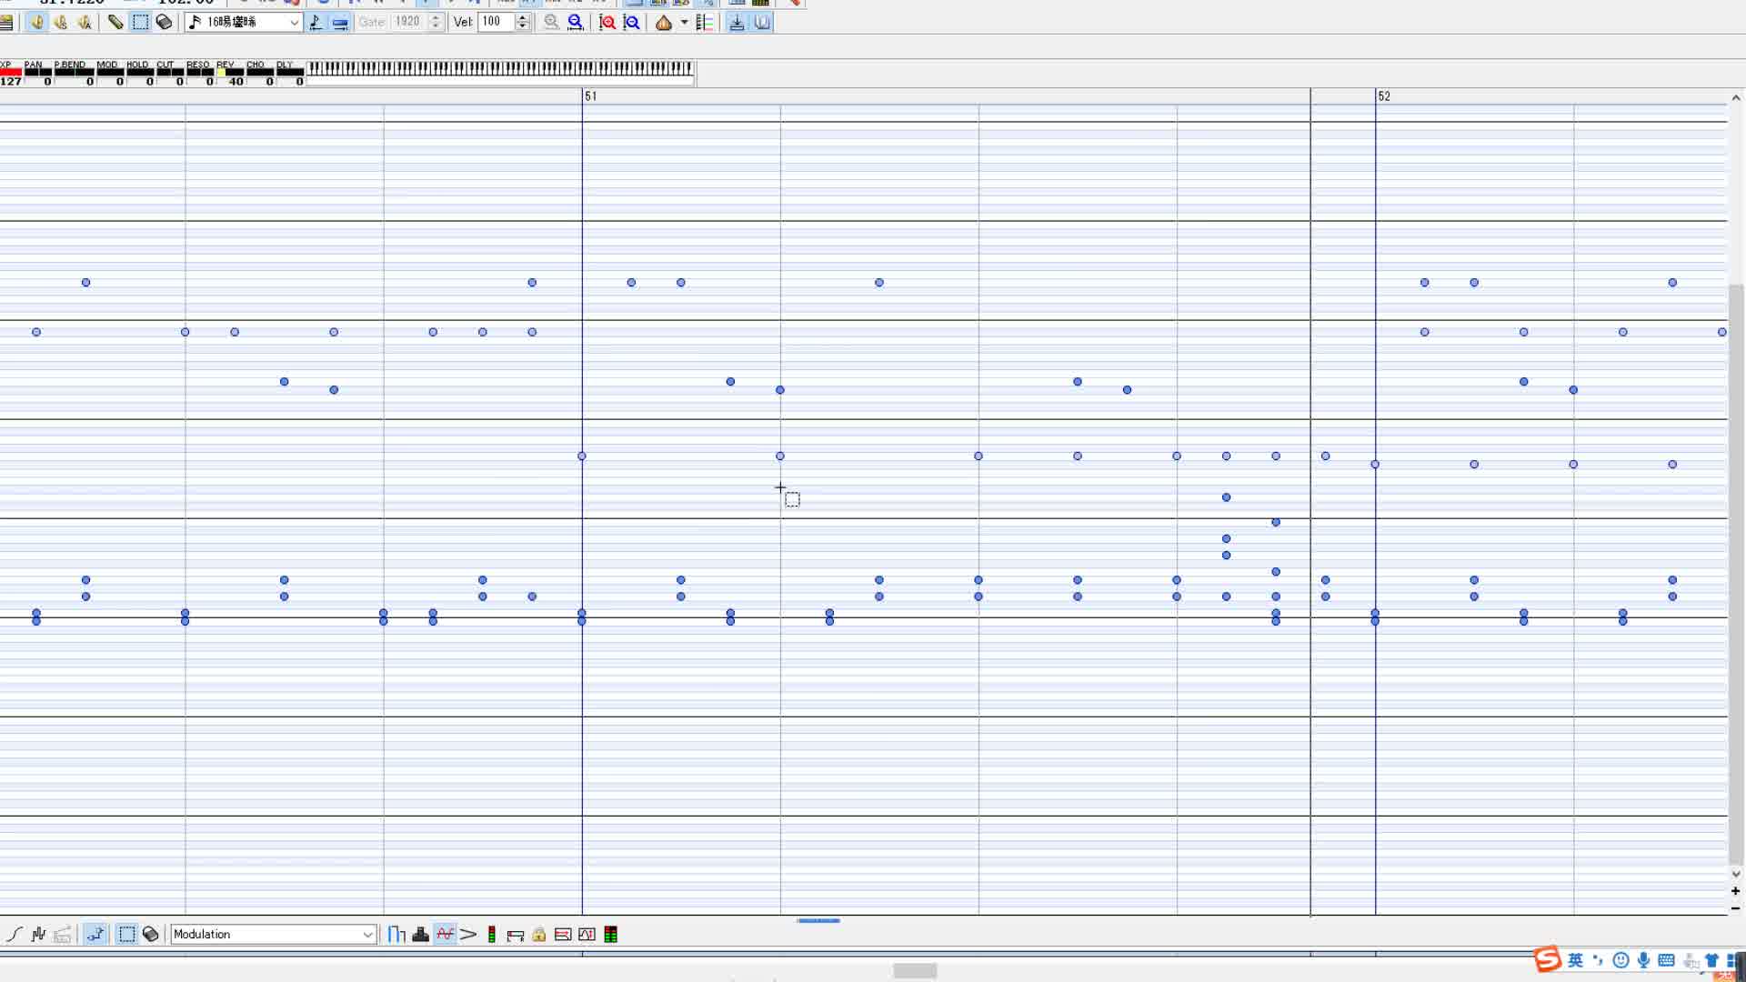Toggle the red waveform pitch bend icon
Image resolution: width=1746 pixels, height=982 pixels.
pos(445,934)
